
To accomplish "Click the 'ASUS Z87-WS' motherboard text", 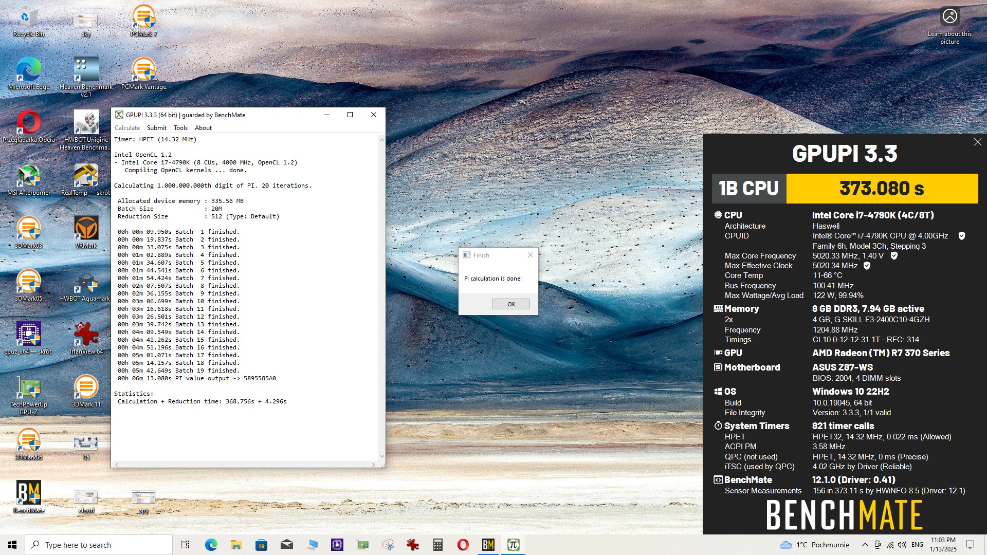I will tap(843, 367).
